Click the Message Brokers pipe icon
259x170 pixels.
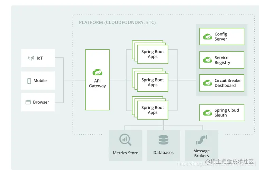(x=201, y=140)
